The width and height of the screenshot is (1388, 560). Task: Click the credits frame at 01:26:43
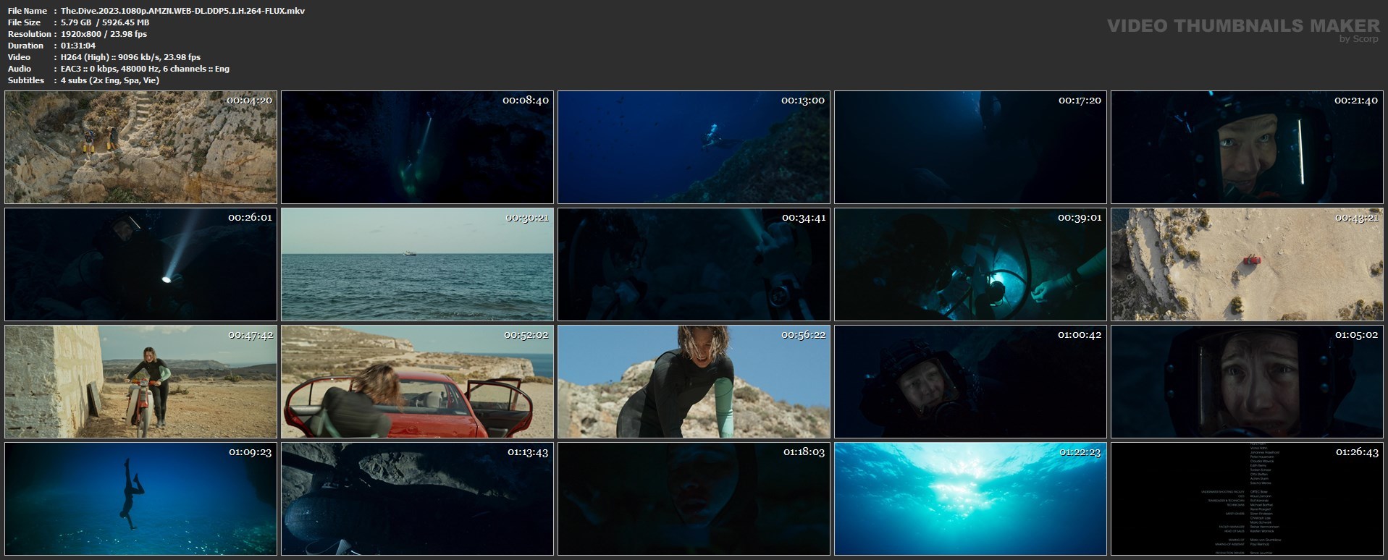point(1247,499)
